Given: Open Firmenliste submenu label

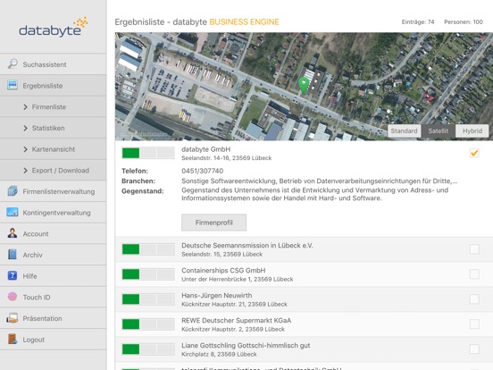Looking at the screenshot, I should coord(49,107).
